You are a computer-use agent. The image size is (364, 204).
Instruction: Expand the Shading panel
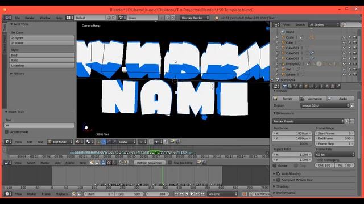pos(274,186)
